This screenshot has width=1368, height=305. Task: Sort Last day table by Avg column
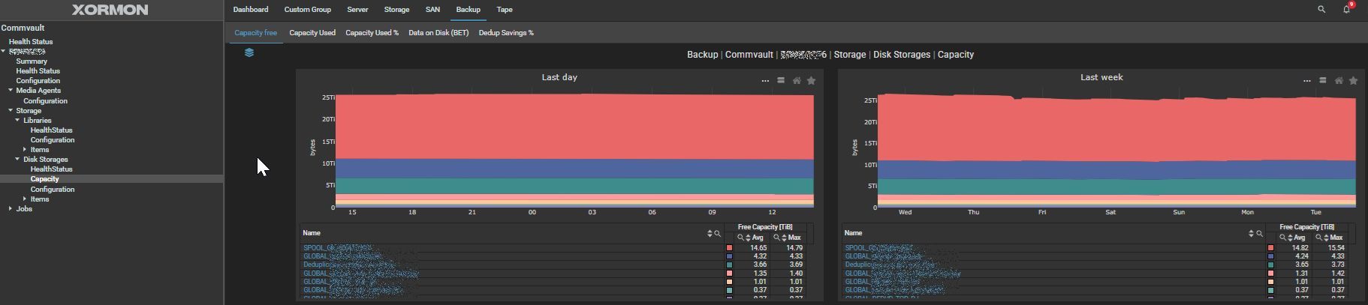click(x=749, y=238)
